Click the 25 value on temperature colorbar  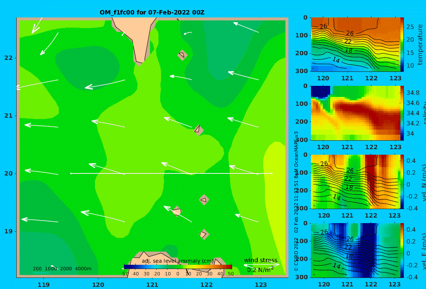point(410,27)
